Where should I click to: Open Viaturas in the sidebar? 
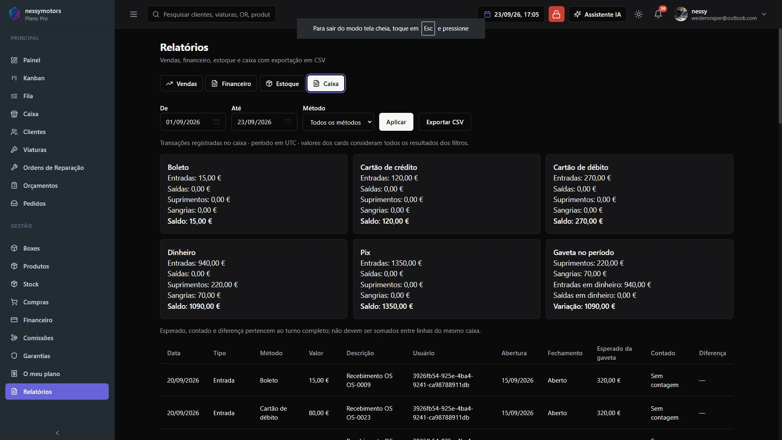tap(57, 150)
